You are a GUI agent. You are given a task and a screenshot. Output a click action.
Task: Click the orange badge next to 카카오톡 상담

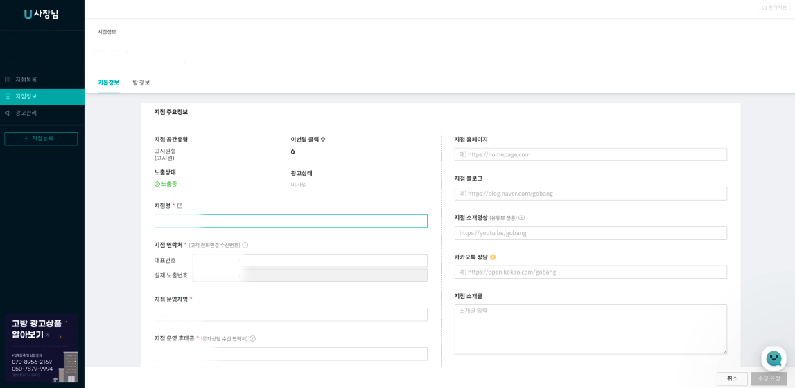pos(493,257)
